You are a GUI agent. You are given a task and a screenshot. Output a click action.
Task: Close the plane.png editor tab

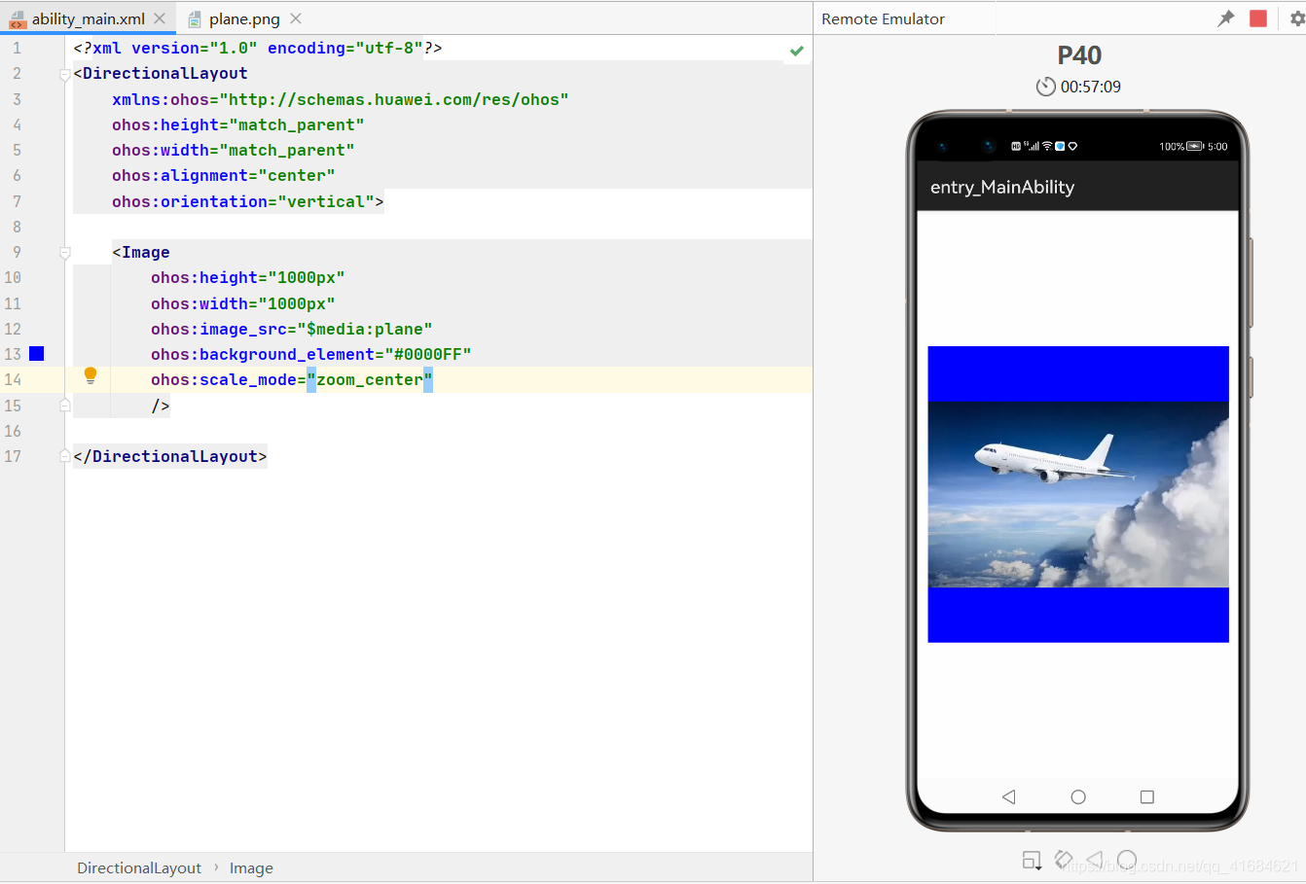296,18
